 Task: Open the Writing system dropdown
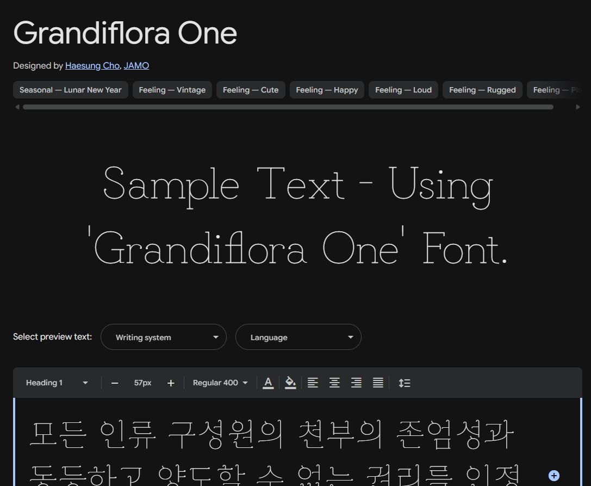pos(164,337)
